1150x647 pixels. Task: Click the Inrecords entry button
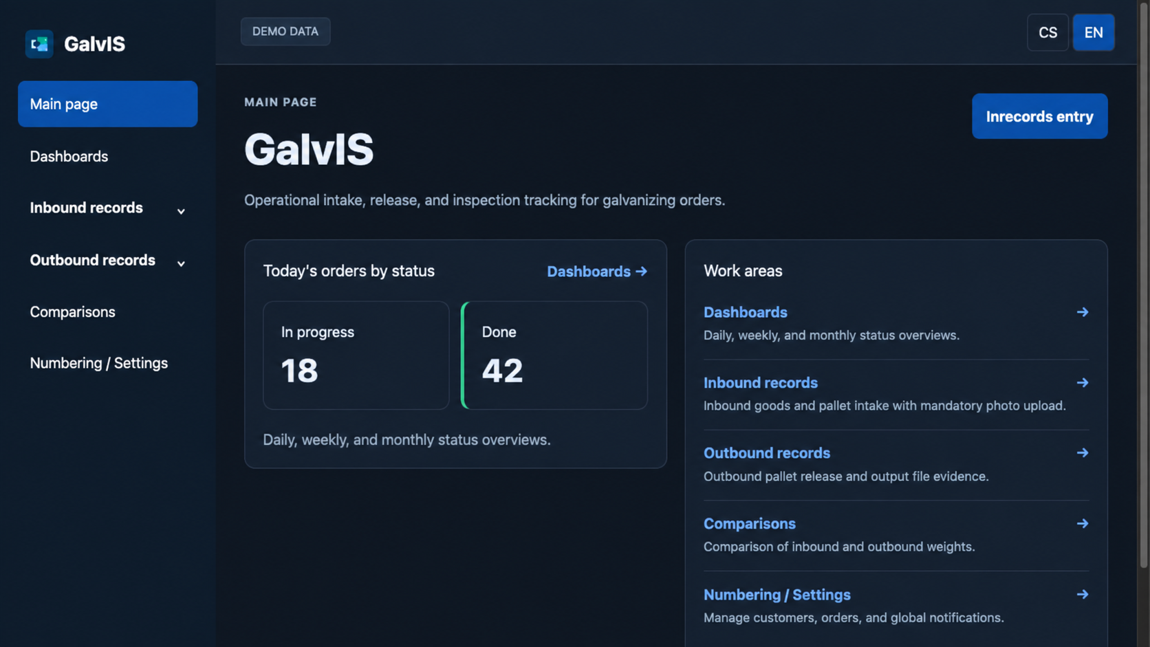click(x=1039, y=116)
